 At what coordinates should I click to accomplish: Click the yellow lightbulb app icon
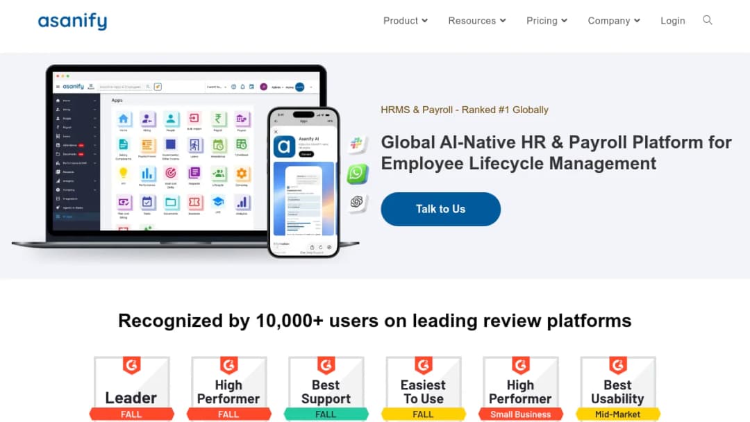(124, 173)
